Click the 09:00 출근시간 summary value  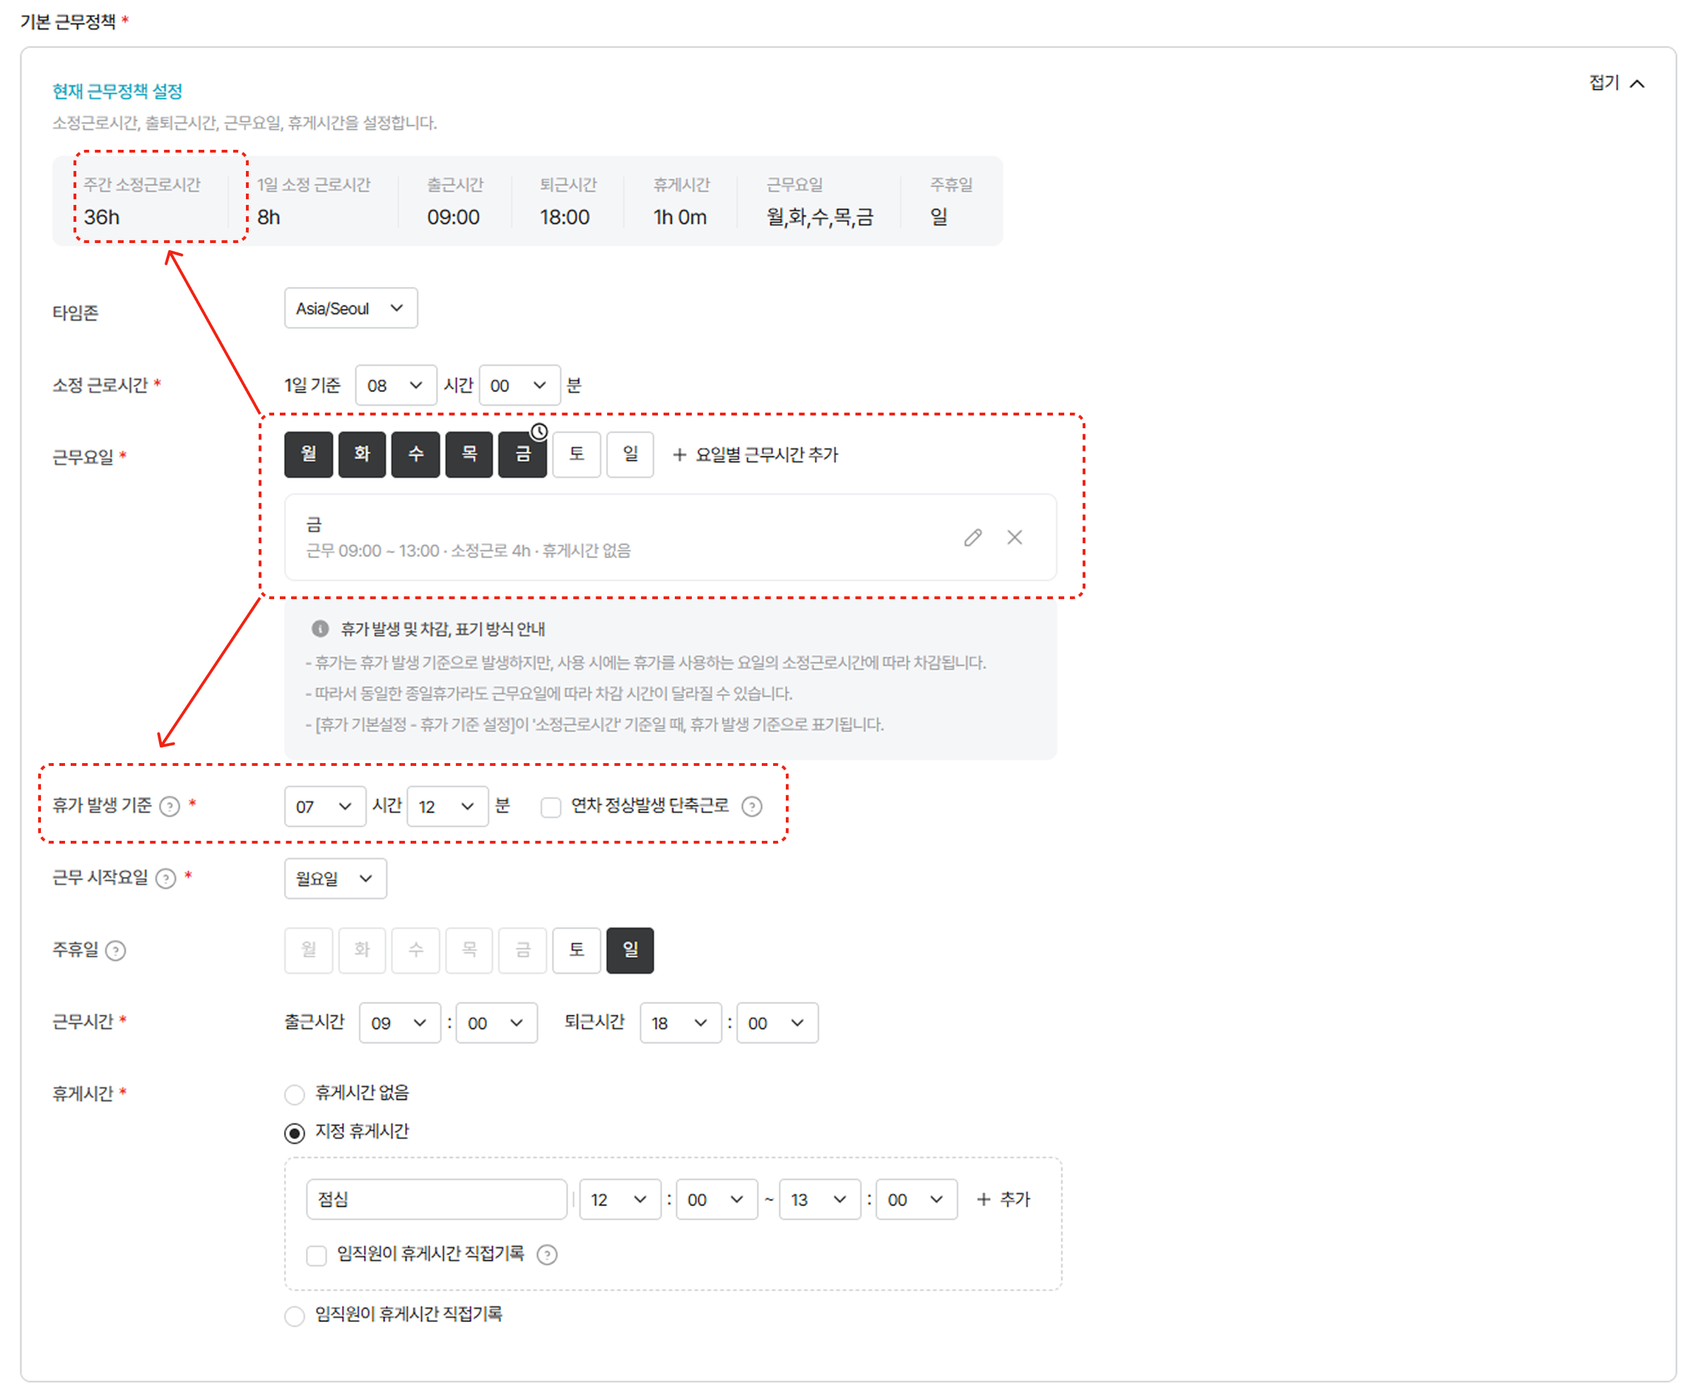(x=453, y=217)
